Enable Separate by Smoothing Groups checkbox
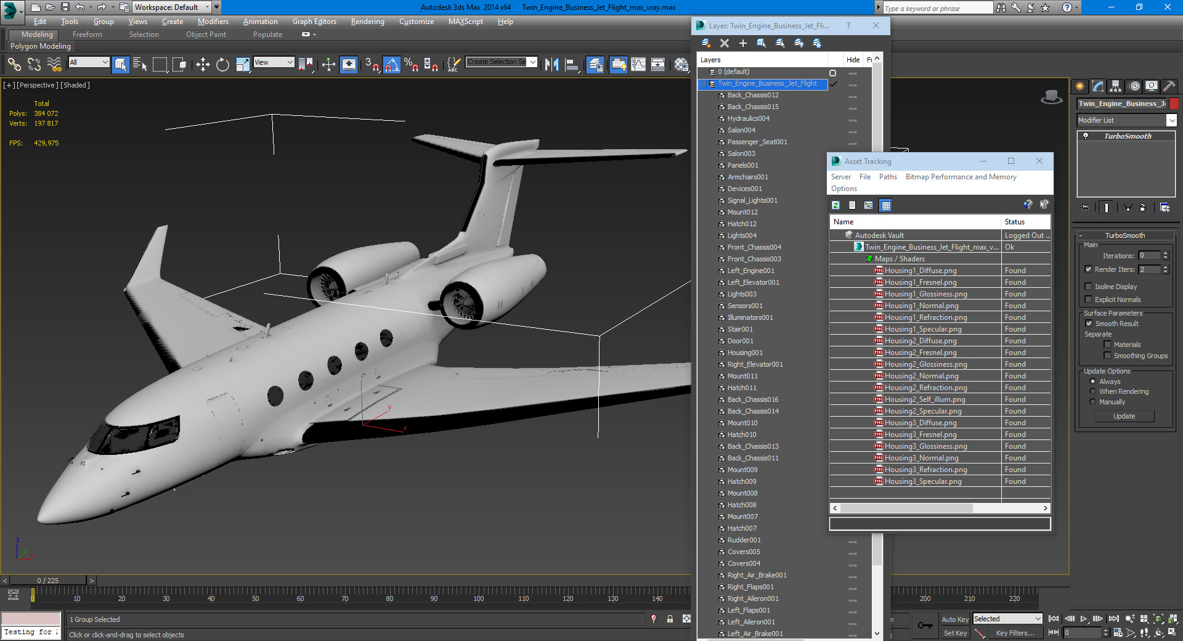The width and height of the screenshot is (1183, 641). coord(1107,356)
